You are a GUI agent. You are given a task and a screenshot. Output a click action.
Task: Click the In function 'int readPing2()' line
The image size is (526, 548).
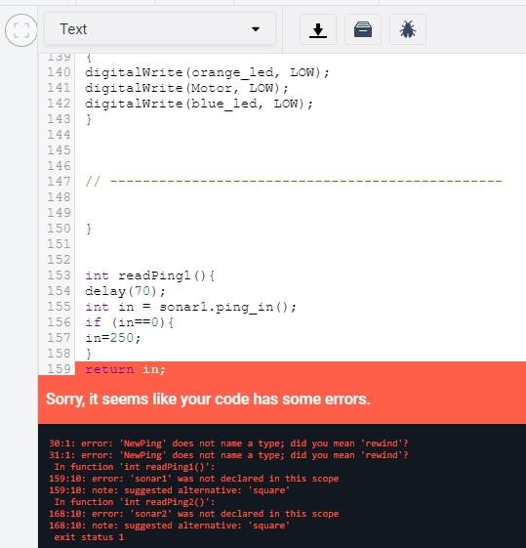[135, 502]
